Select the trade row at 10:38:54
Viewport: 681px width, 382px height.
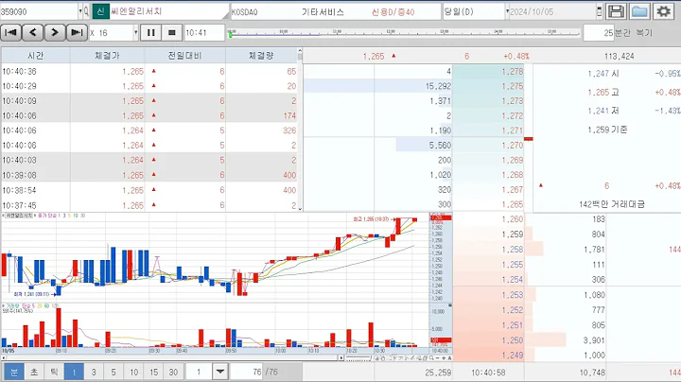pos(149,190)
